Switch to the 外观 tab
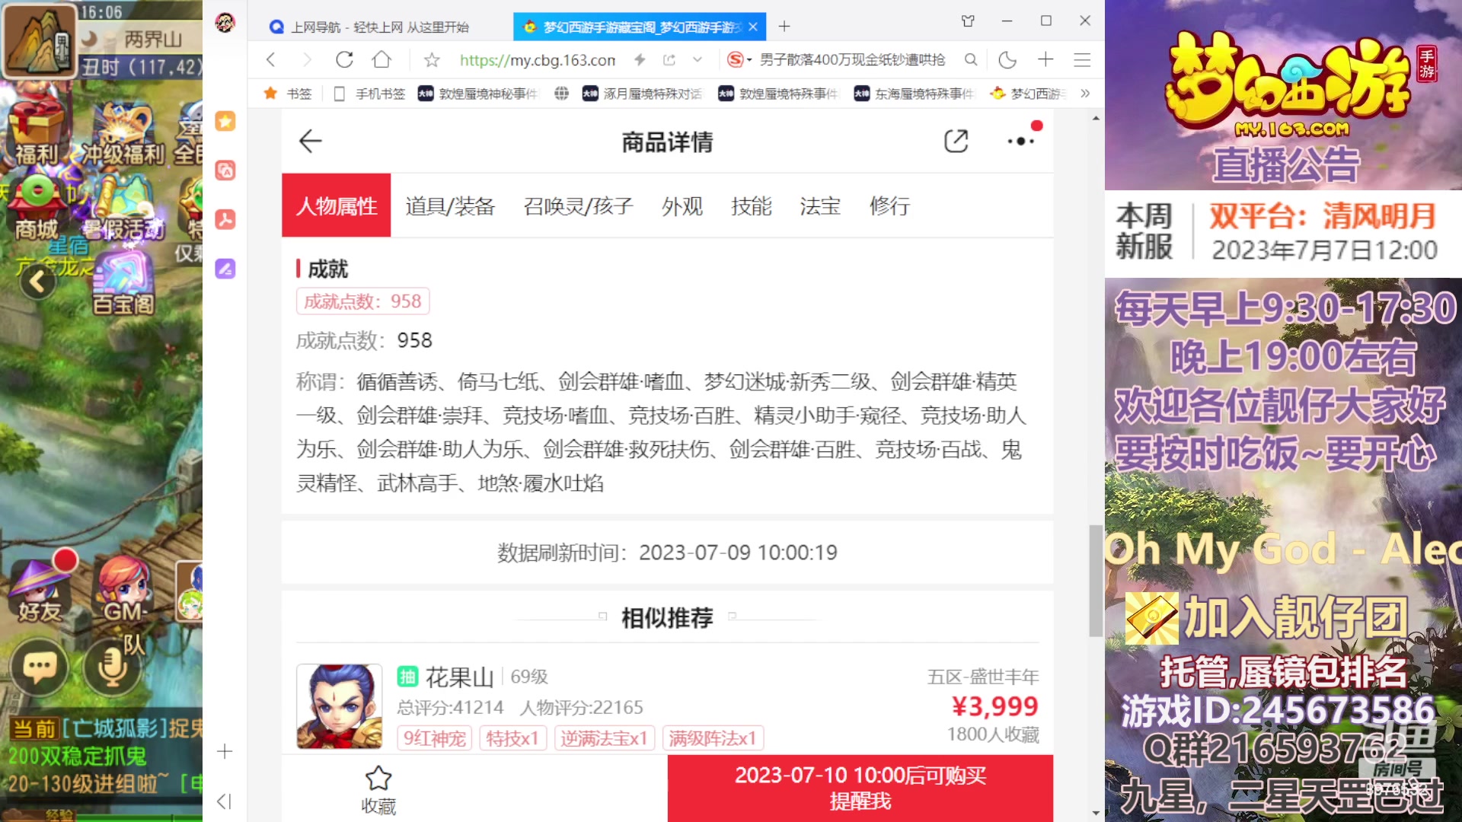 682,206
